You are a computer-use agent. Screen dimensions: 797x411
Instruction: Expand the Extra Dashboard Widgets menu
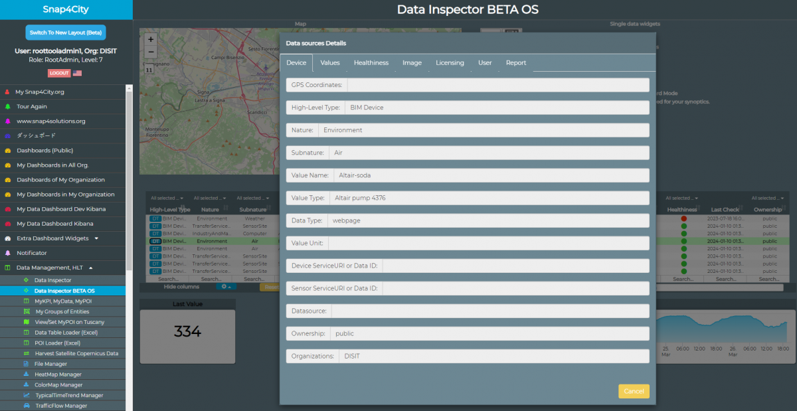(x=96, y=238)
